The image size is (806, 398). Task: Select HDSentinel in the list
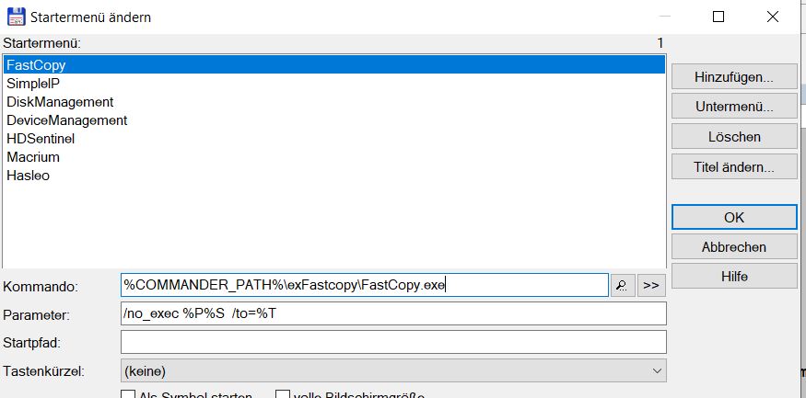point(333,139)
